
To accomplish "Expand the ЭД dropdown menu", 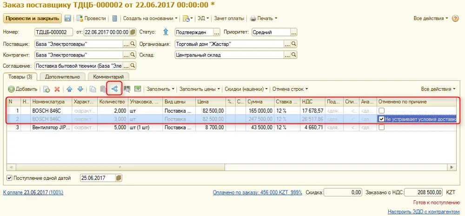I will (204, 19).
